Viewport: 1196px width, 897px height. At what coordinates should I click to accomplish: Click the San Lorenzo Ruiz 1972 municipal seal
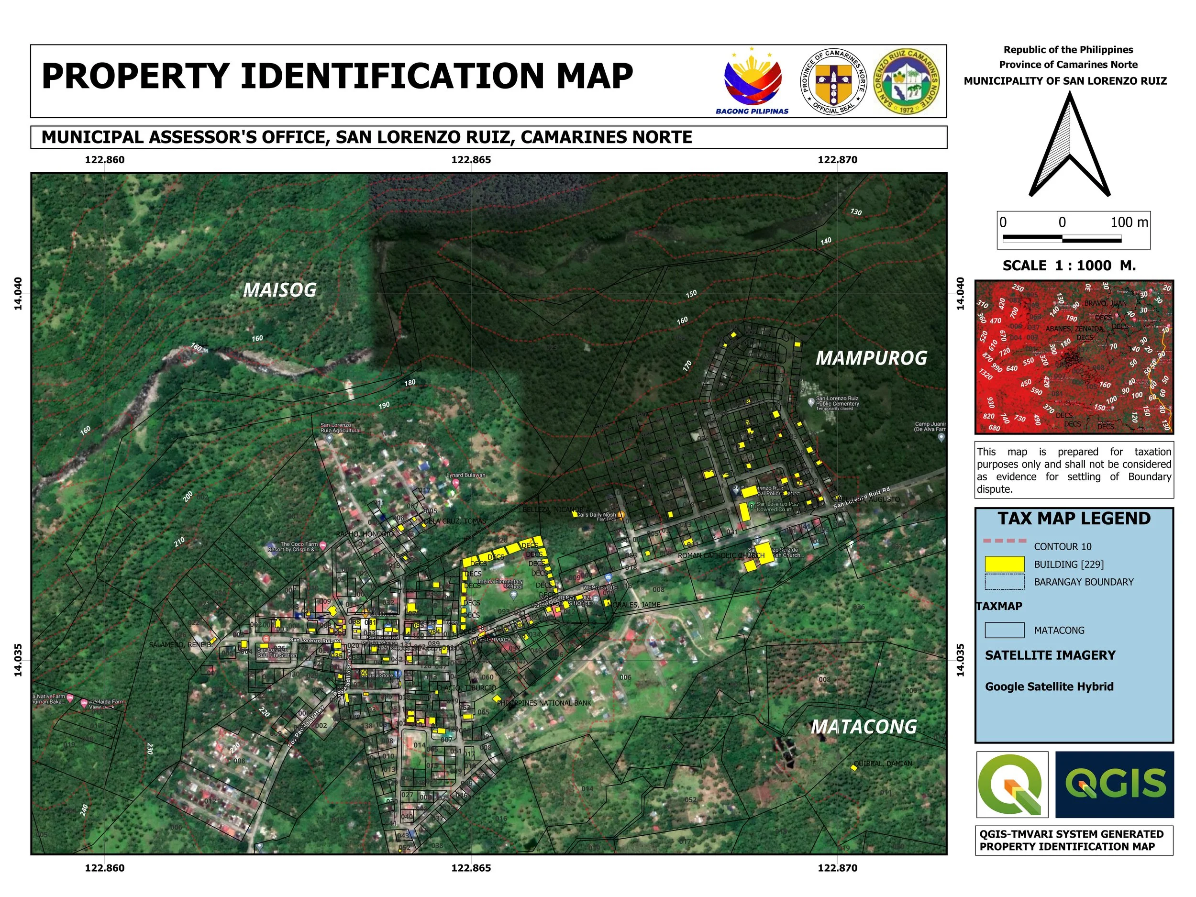tap(907, 81)
